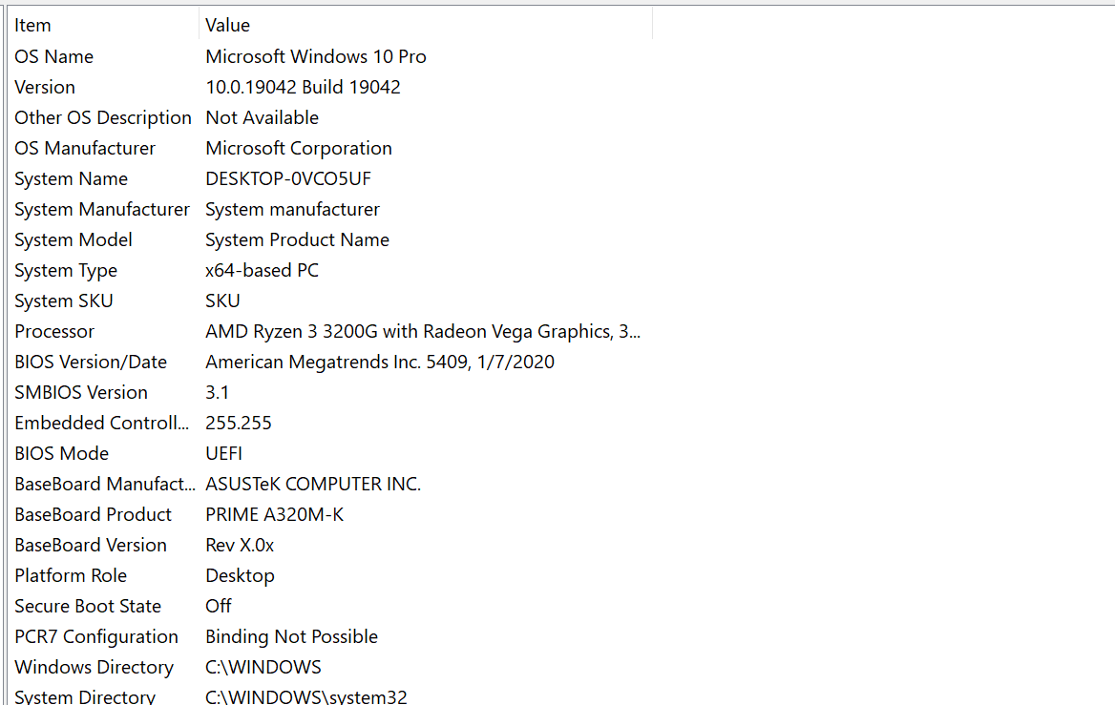The height and width of the screenshot is (705, 1115).
Task: Select the Rev X.0x value
Action: 240,546
